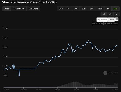
Task: Enable the Logarithmic scale
Action: (x=102, y=20)
